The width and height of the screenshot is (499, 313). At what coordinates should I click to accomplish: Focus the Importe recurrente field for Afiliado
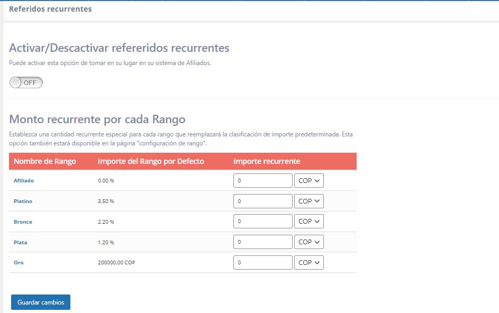click(263, 180)
